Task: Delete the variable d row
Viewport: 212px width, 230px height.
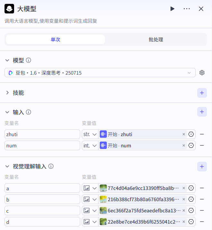Action: pos(202,222)
